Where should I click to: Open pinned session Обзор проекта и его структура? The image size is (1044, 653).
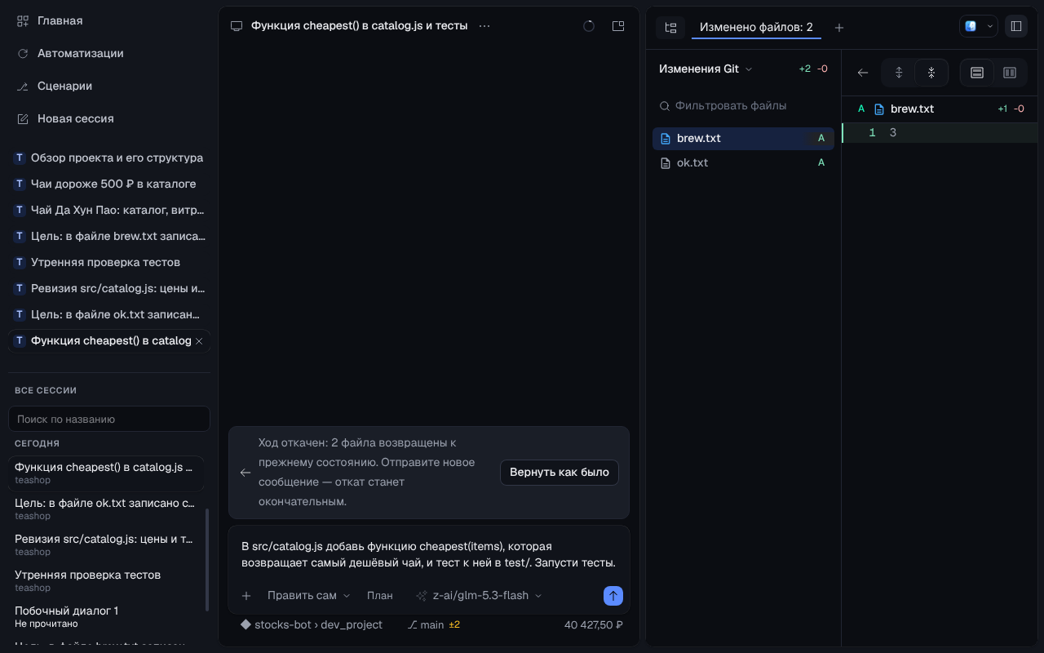point(109,158)
